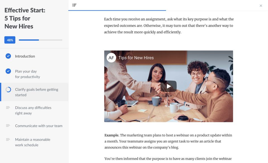Click the icon beside Maintain a reasonable work schedule
Screen dimensions: 268x163
[8, 140]
